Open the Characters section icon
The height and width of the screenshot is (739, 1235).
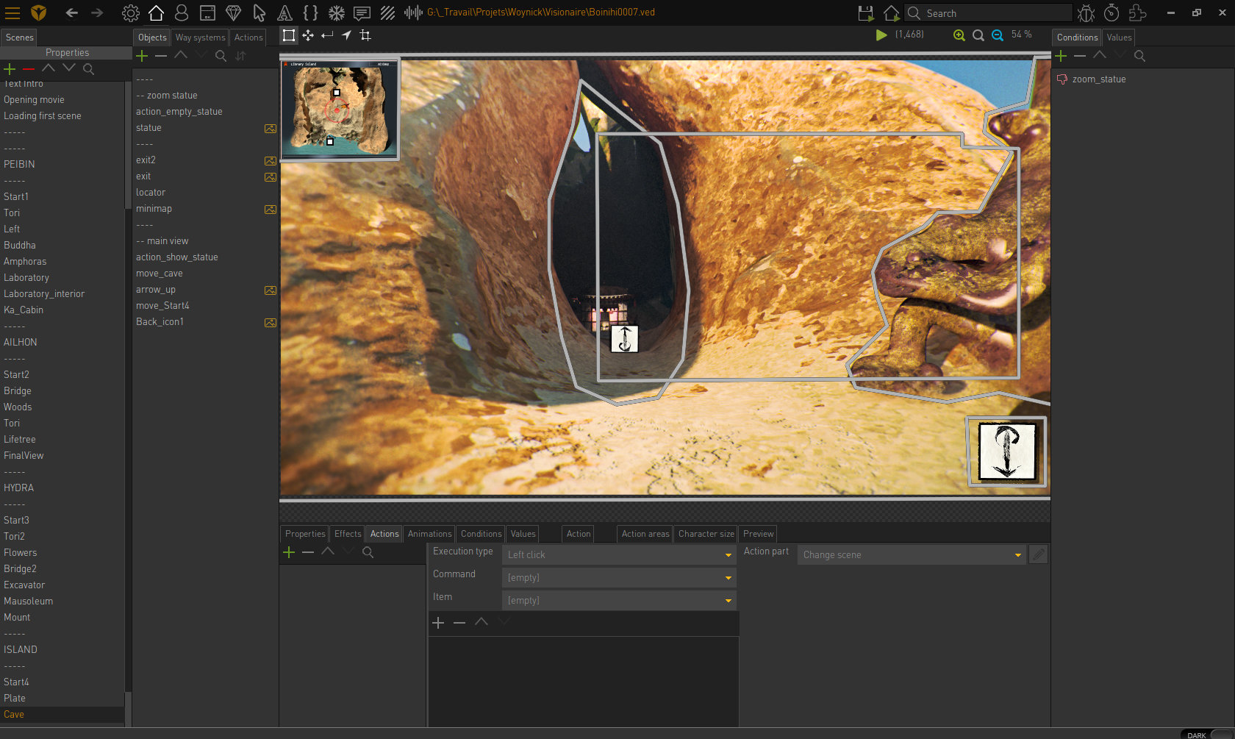coord(182,13)
